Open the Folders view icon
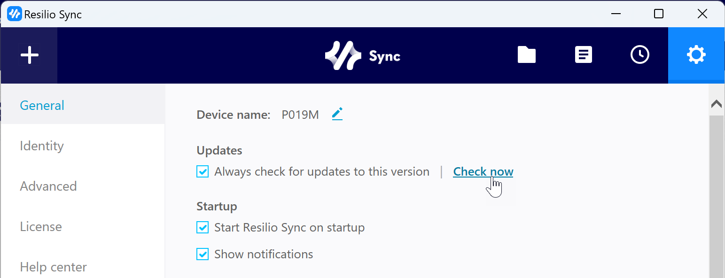Screen dimensions: 725x278 tap(527, 55)
